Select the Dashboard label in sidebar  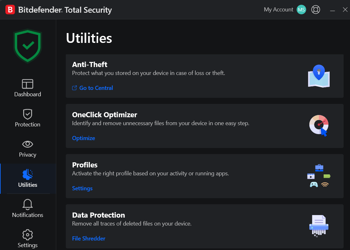point(28,94)
